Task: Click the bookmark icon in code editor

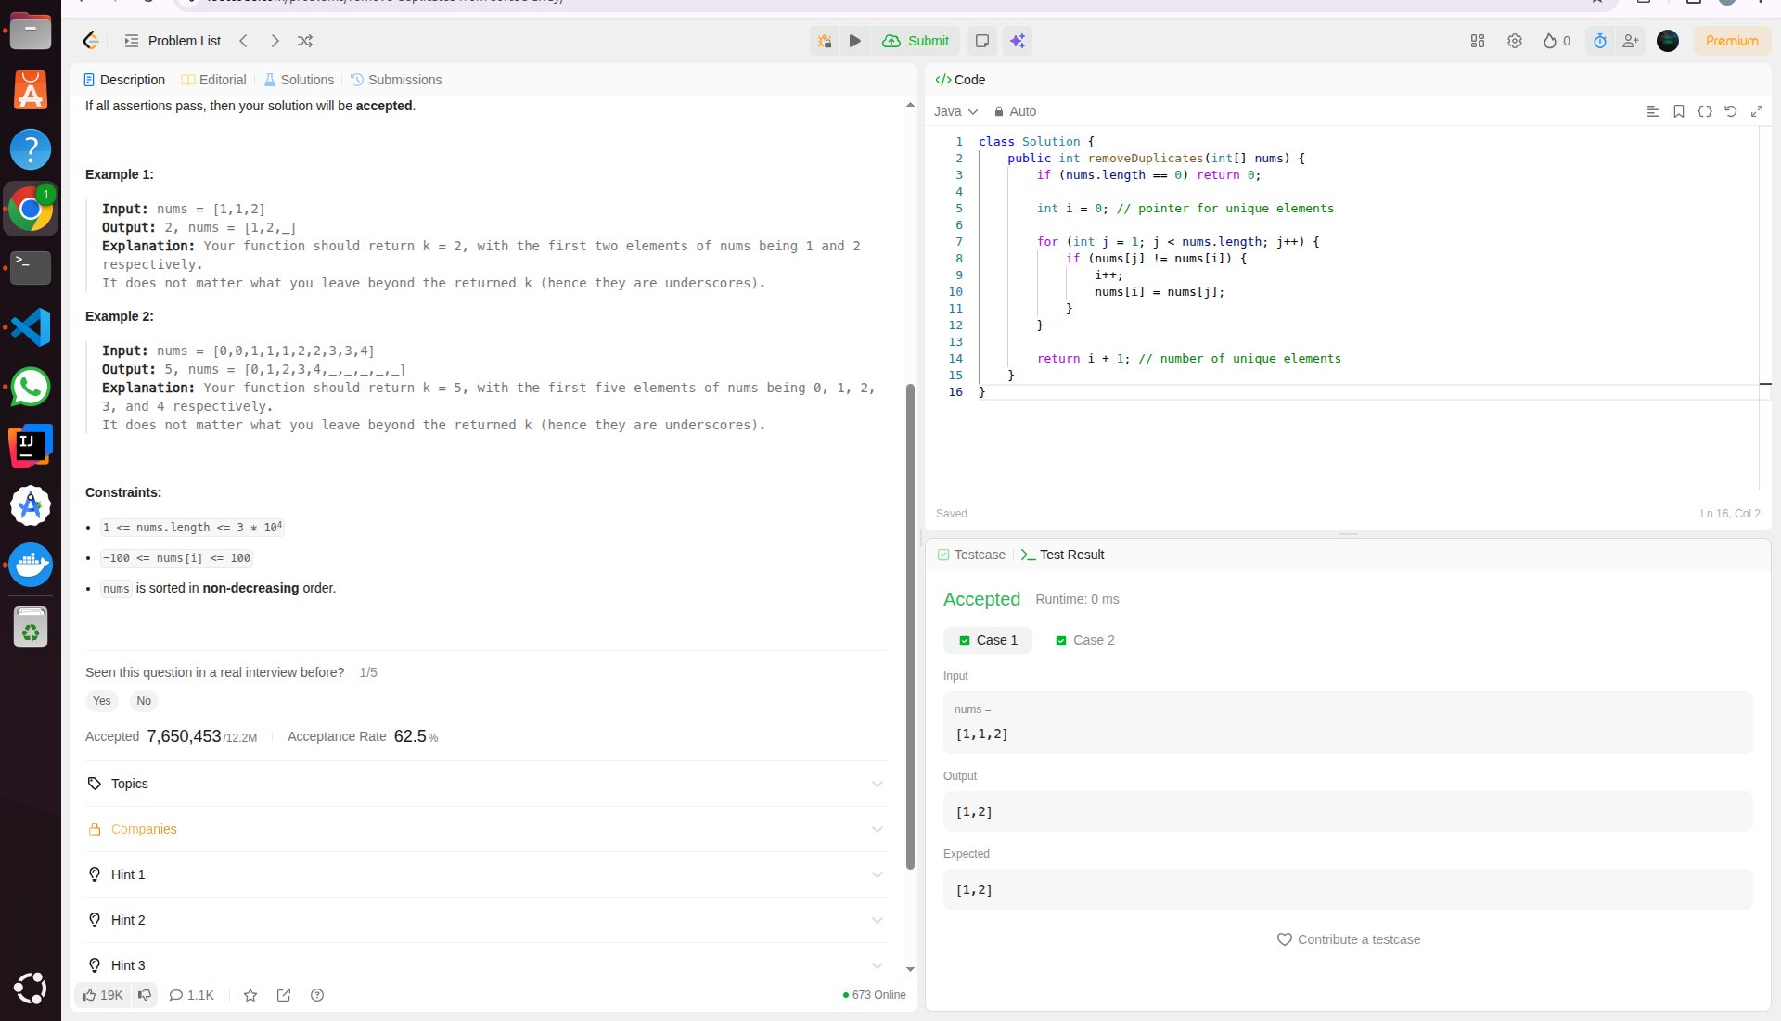Action: pos(1678,111)
